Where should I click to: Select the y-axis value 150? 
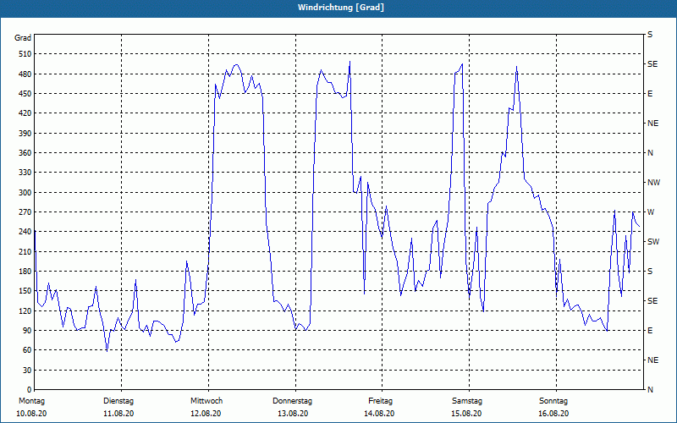coord(26,291)
